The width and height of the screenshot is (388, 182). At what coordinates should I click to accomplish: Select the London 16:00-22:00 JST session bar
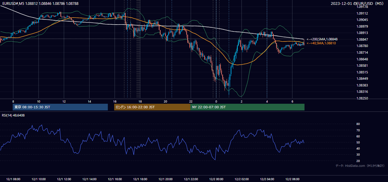[x=152, y=107]
